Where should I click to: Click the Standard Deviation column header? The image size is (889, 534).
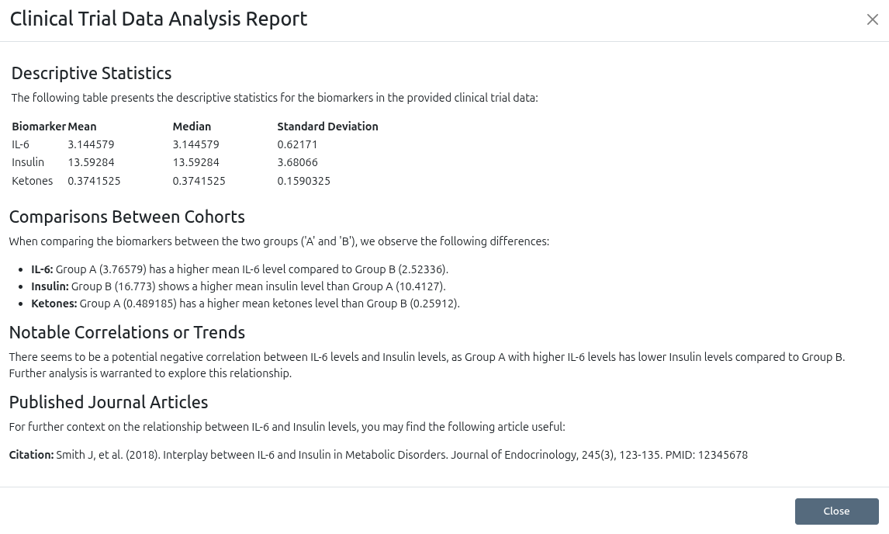pyautogui.click(x=327, y=127)
